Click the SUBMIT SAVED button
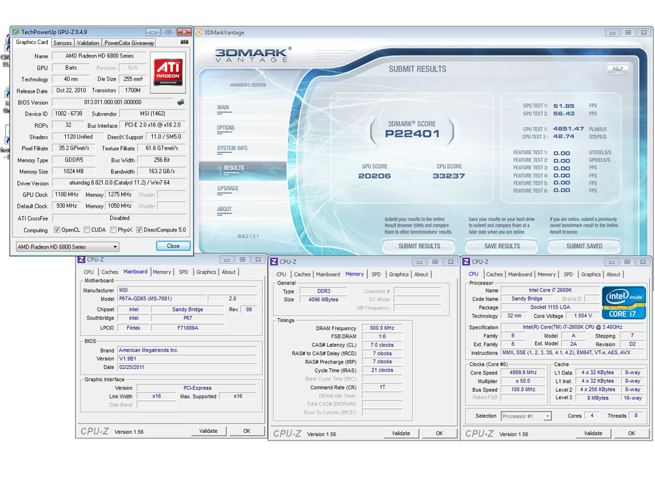655x491 pixels. 584,246
